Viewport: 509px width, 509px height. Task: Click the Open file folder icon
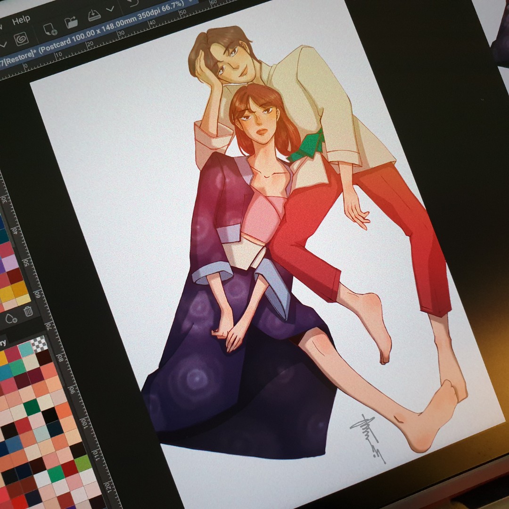pyautogui.click(x=71, y=23)
